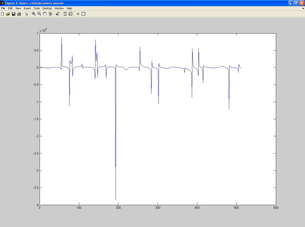This screenshot has width=305, height=227.
Task: Minimize the Figure 4 window
Action: point(291,3)
